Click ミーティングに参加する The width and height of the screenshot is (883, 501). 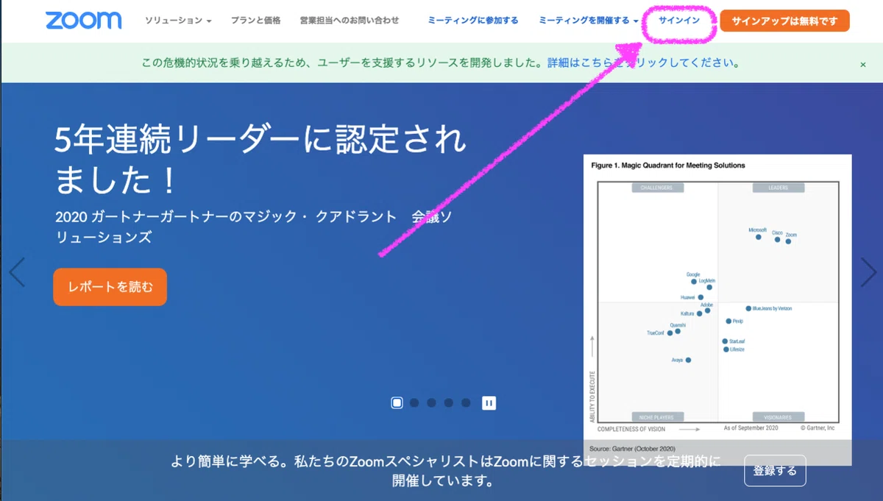tap(473, 21)
